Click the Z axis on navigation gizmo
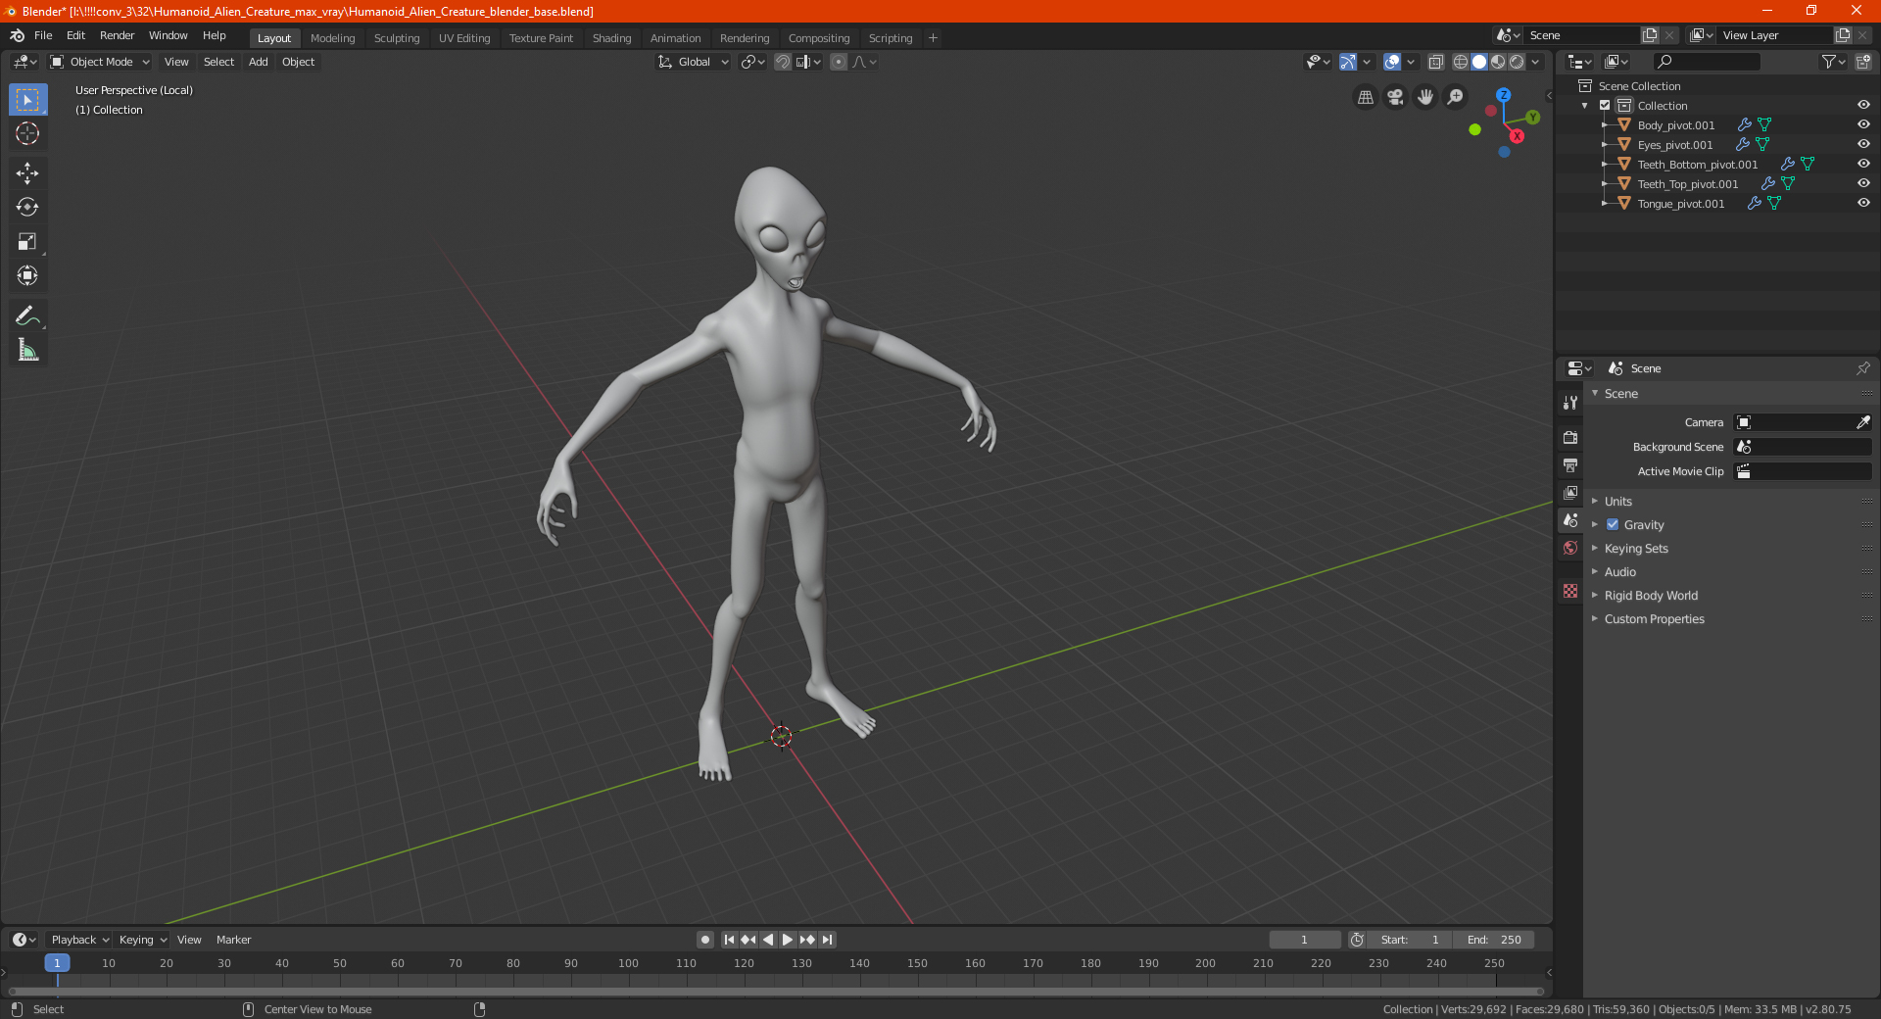This screenshot has width=1881, height=1019. pyautogui.click(x=1503, y=95)
